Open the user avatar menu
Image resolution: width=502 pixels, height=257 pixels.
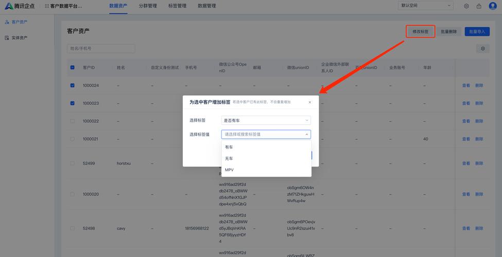(x=493, y=6)
